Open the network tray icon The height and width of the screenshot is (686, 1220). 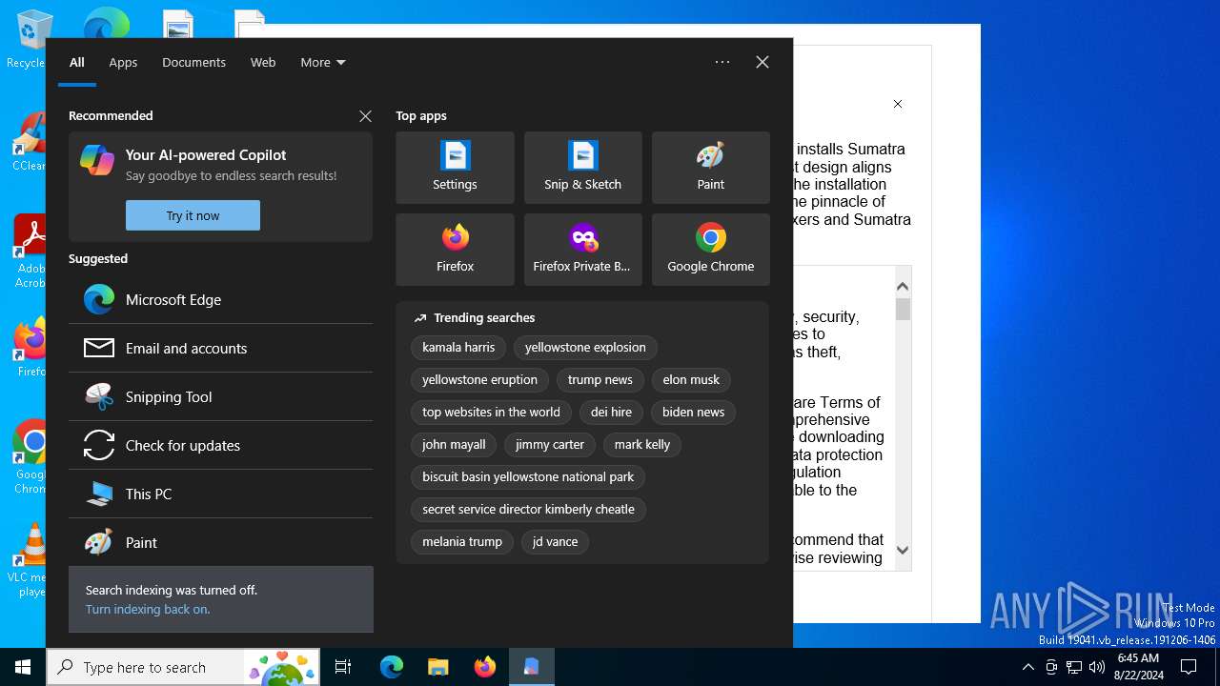pyautogui.click(x=1074, y=667)
